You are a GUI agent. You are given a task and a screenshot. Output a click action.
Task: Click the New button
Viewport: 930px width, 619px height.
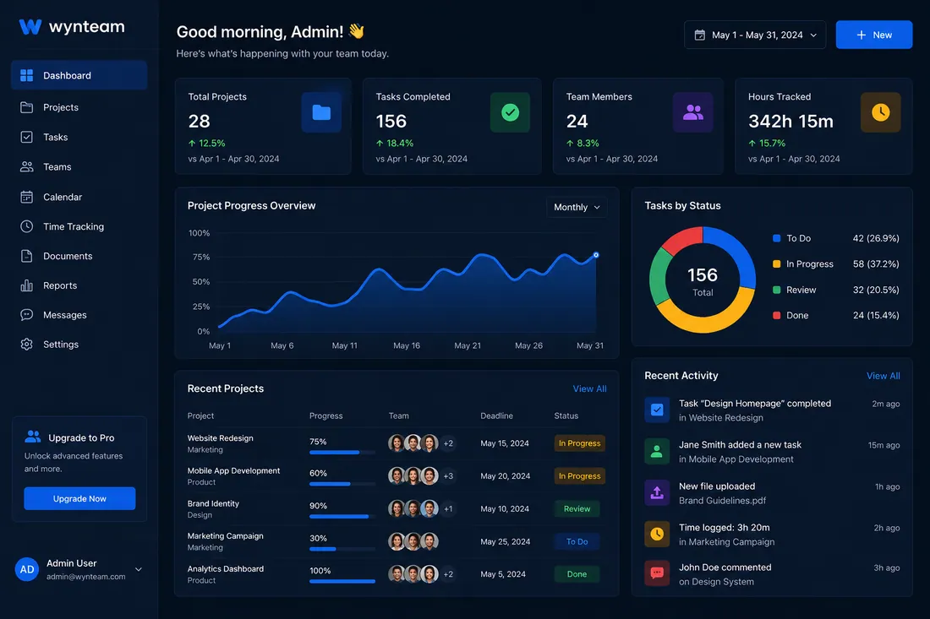[x=874, y=35]
